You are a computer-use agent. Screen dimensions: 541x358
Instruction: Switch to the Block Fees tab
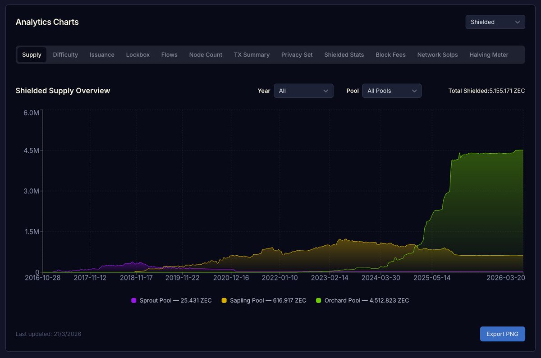pyautogui.click(x=390, y=55)
